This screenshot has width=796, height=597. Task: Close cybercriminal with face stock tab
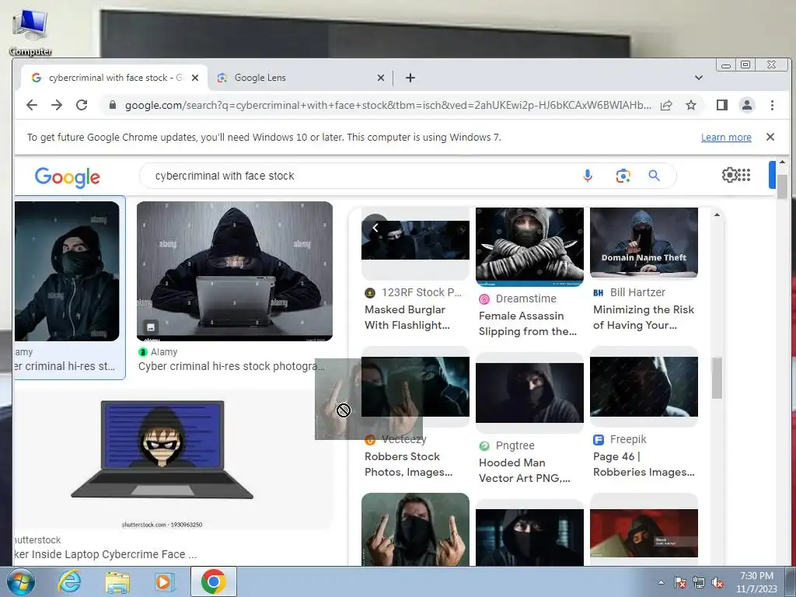[195, 78]
